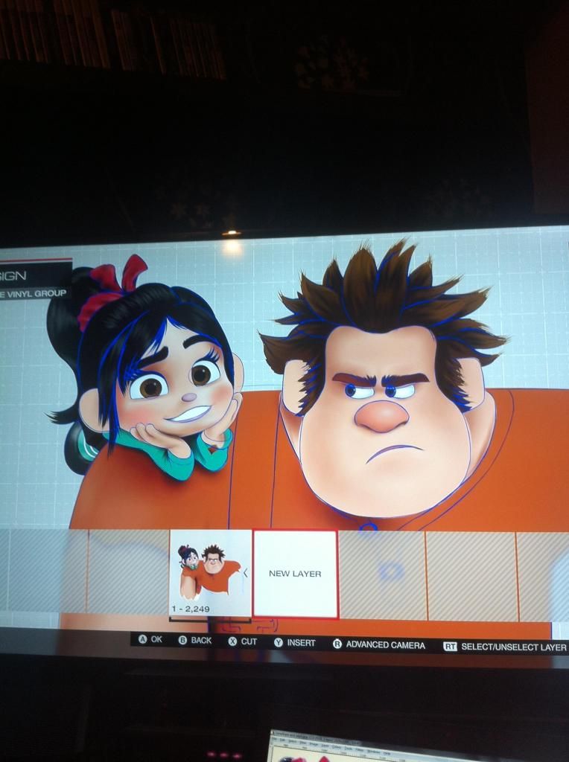
Task: Click the R stick icon
Action: click(337, 644)
